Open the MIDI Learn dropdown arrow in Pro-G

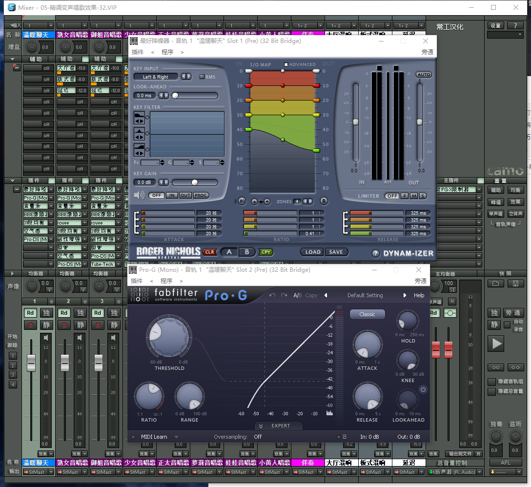(177, 437)
